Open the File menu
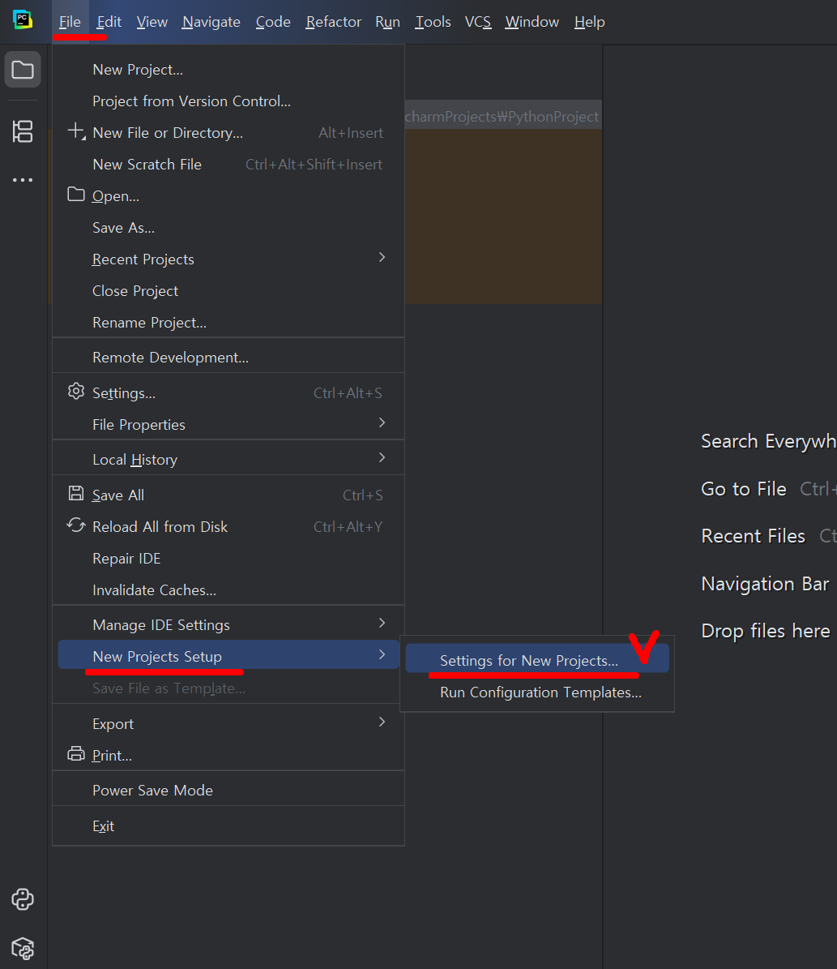The width and height of the screenshot is (837, 969). click(70, 22)
